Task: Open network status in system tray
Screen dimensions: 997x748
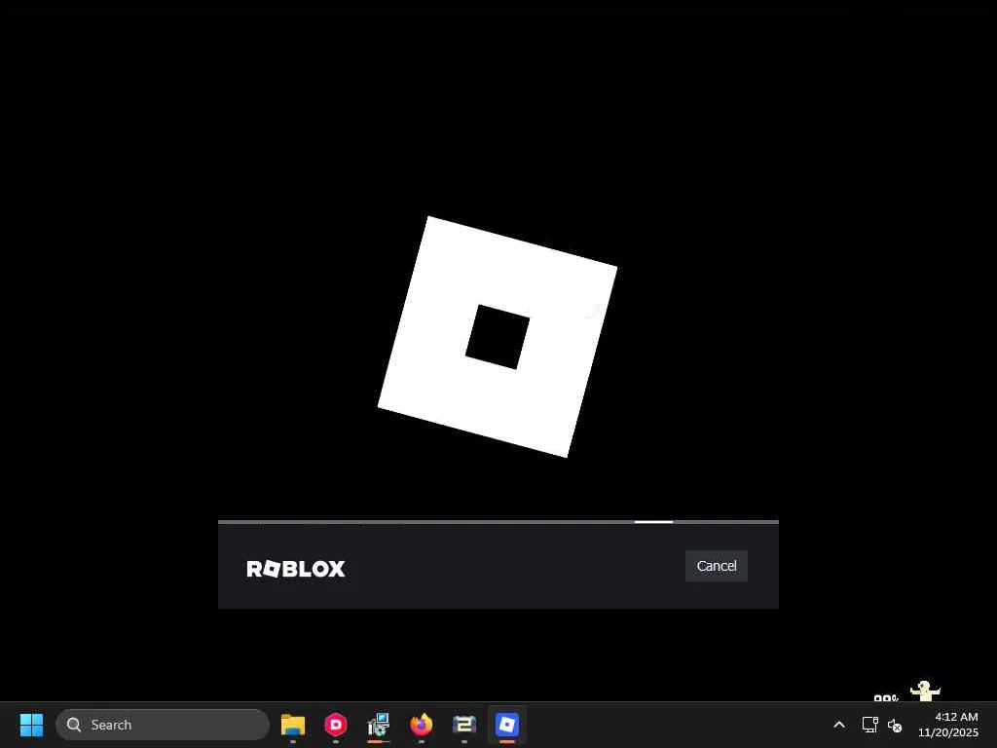Action: (869, 725)
